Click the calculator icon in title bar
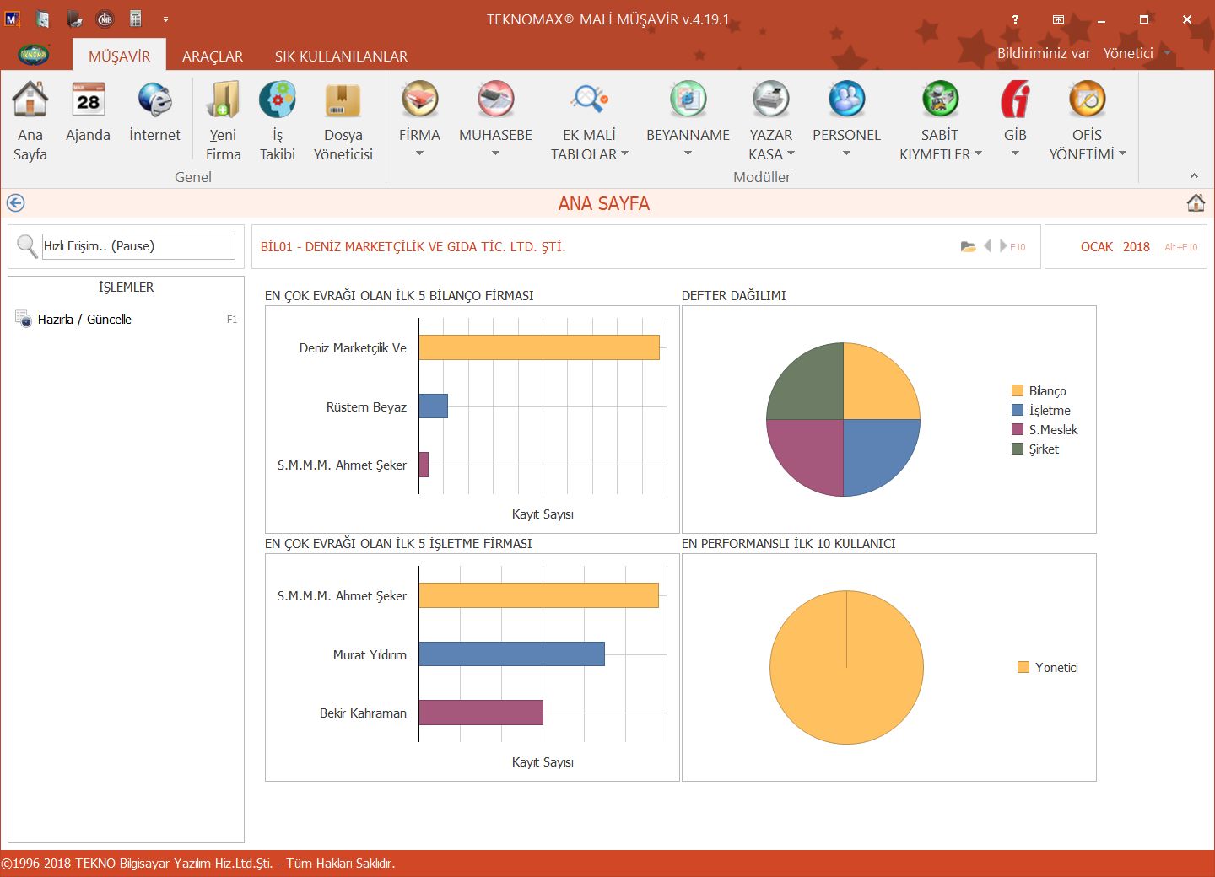This screenshot has height=877, width=1215. click(135, 19)
